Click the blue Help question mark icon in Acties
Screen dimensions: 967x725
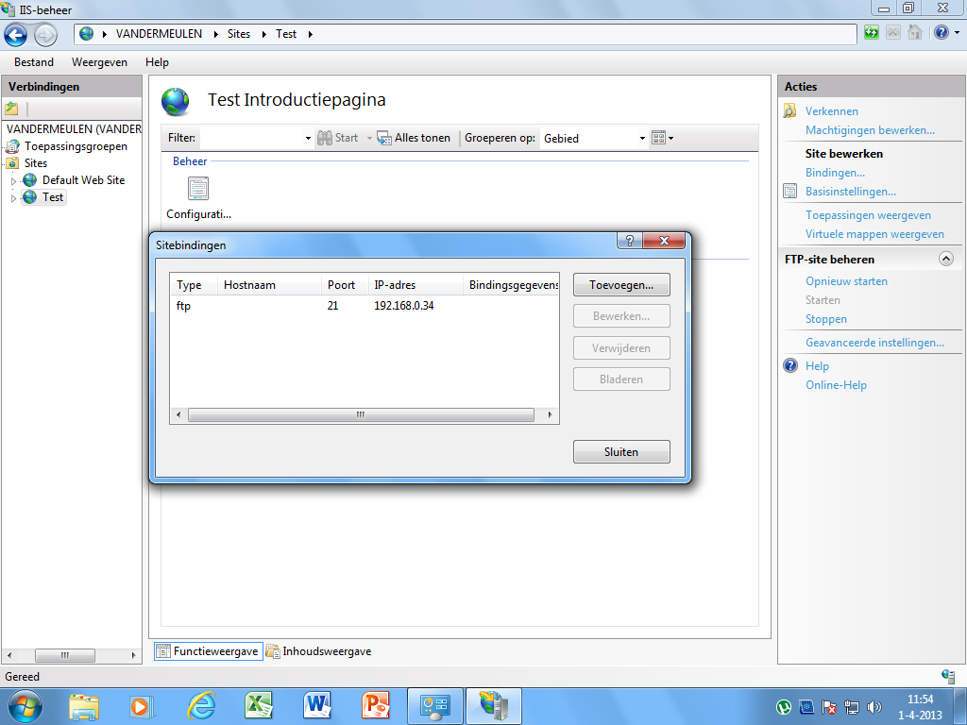790,365
